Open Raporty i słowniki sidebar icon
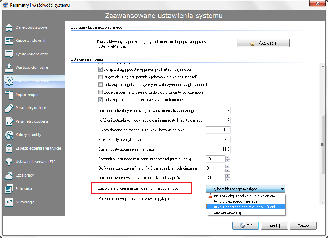The width and height of the screenshot is (328, 238). (9, 41)
